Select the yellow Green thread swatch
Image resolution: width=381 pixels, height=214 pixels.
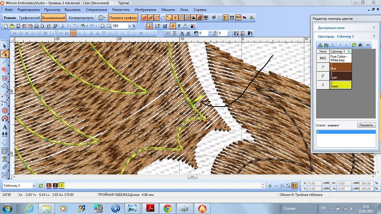tap(340, 84)
